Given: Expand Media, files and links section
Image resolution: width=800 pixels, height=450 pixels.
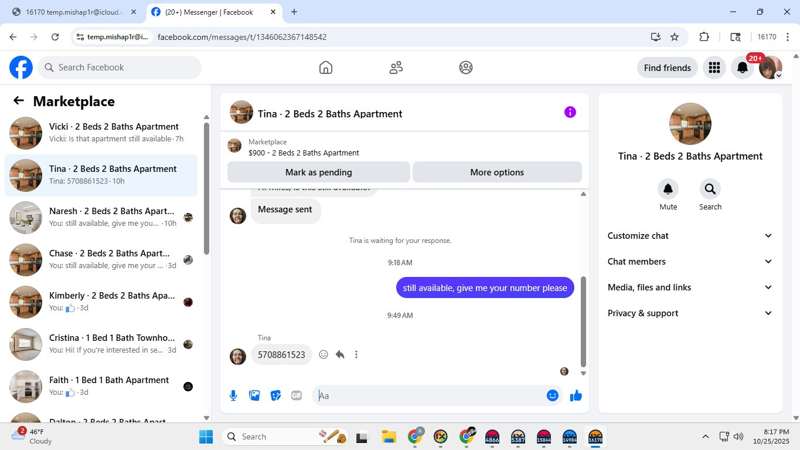Looking at the screenshot, I should 690,287.
